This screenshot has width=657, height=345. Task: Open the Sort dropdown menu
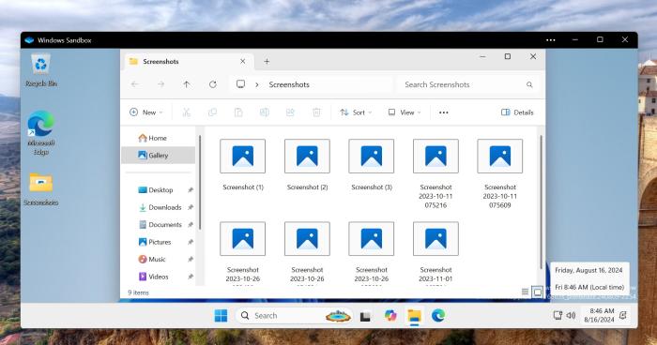pos(356,112)
